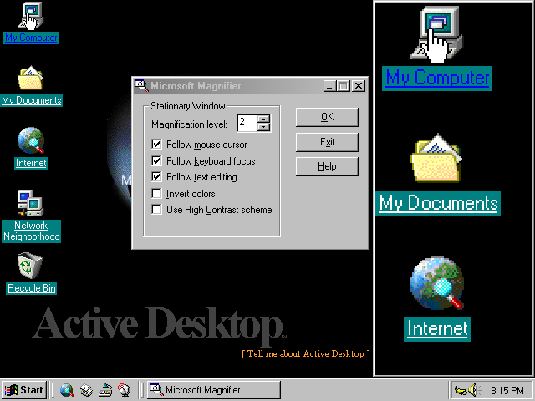Click Microsoft Magnifier taskbar button
Image resolution: width=535 pixels, height=401 pixels.
point(214,390)
